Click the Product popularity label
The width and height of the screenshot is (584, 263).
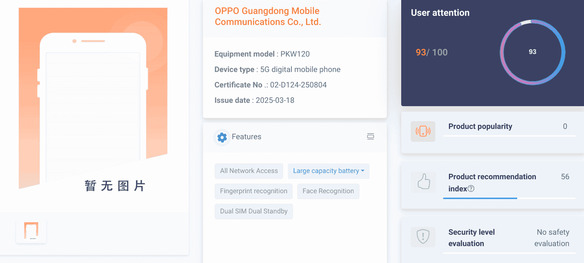tap(480, 126)
